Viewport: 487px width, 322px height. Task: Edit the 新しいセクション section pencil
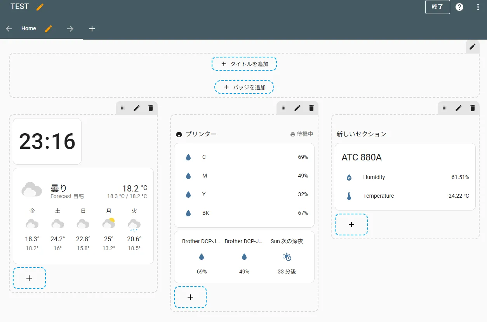pyautogui.click(x=459, y=108)
